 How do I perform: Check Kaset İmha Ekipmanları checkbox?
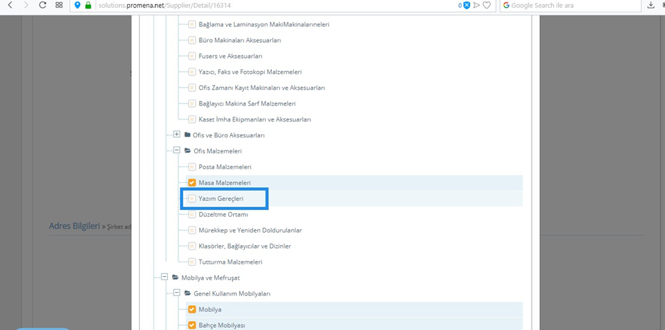pyautogui.click(x=192, y=119)
